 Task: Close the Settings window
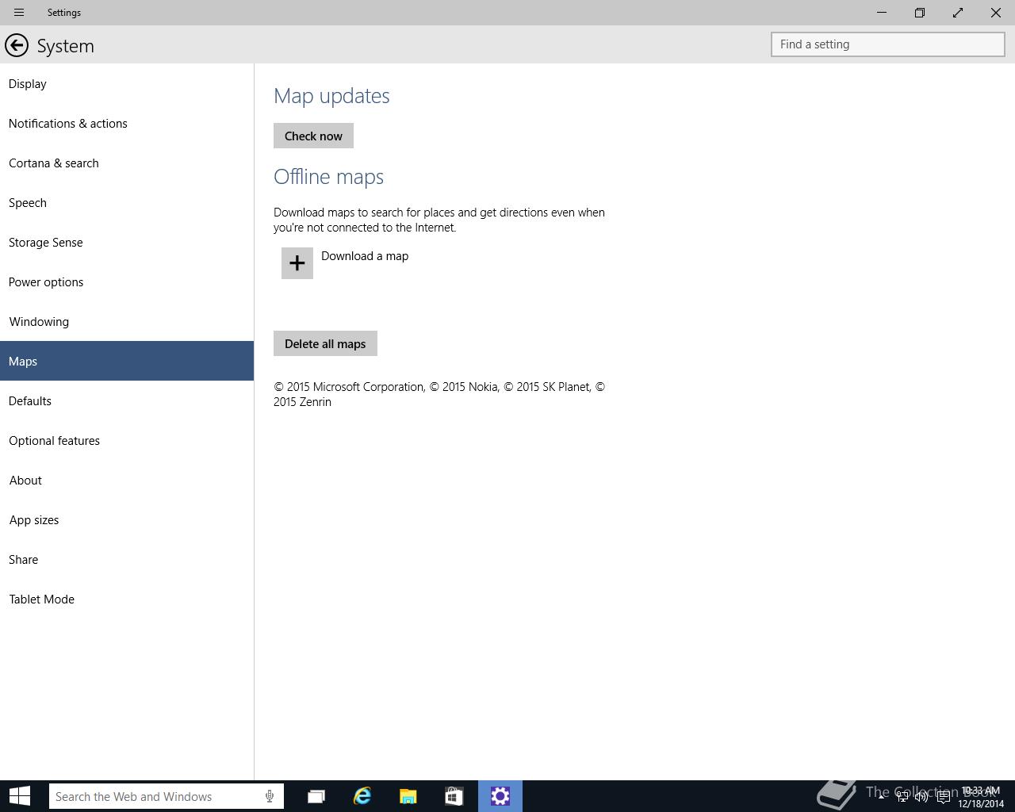coord(996,13)
